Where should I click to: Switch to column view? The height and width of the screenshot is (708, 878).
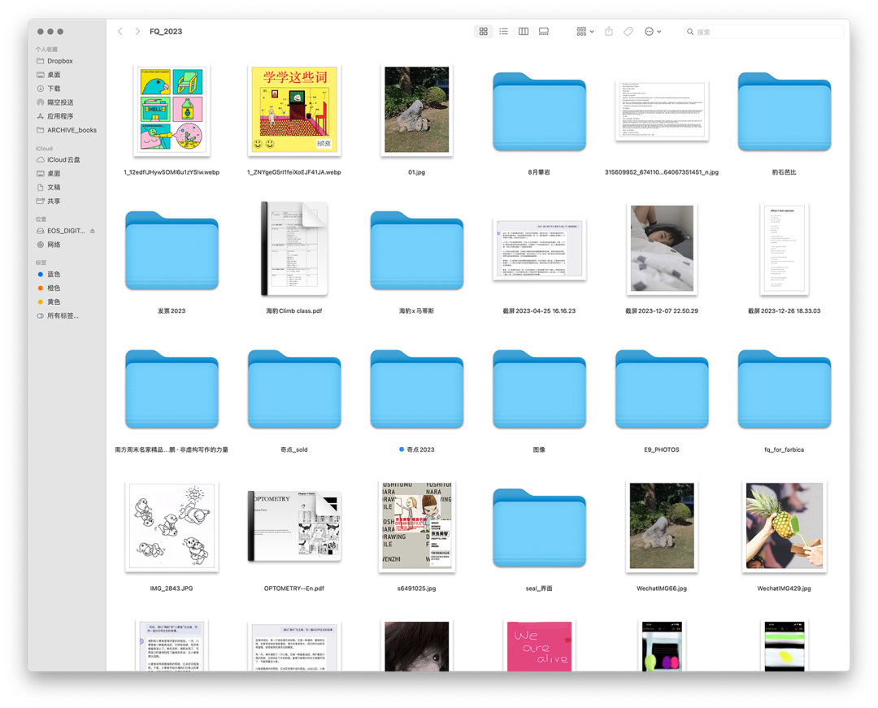point(524,32)
